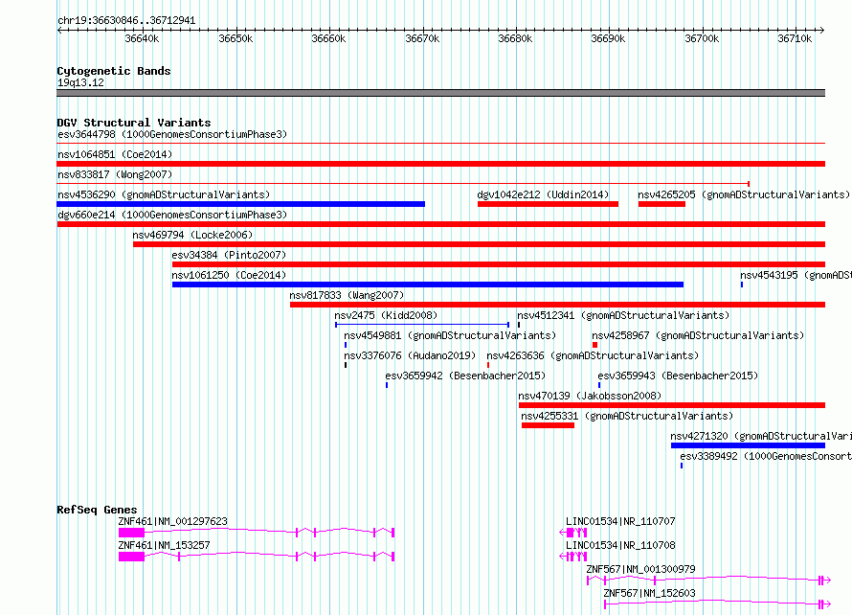Click the nsv469794 (Locke2006) label
The image size is (852, 615).
pos(192,235)
